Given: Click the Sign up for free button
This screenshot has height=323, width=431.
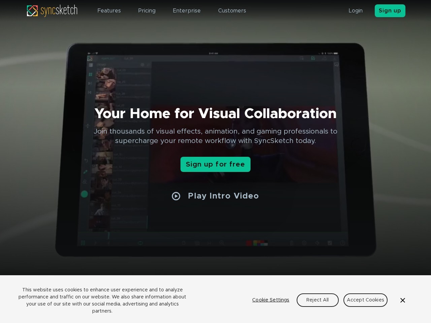Looking at the screenshot, I should (215, 164).
